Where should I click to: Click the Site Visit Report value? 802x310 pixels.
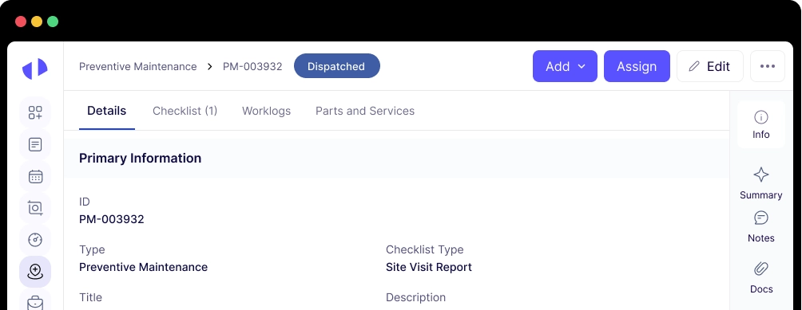[429, 267]
